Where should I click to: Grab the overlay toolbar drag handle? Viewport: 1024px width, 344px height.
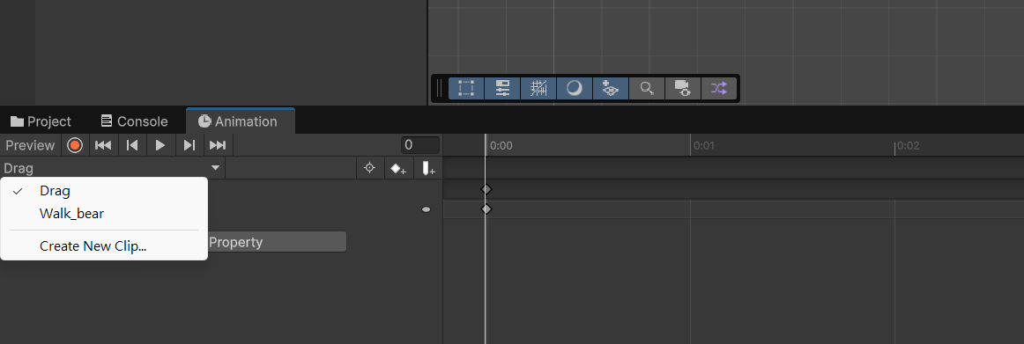pos(440,89)
